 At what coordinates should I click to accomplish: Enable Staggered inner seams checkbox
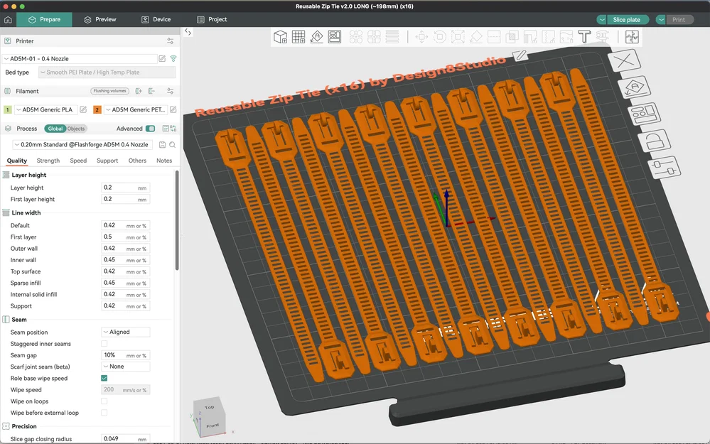(x=104, y=344)
